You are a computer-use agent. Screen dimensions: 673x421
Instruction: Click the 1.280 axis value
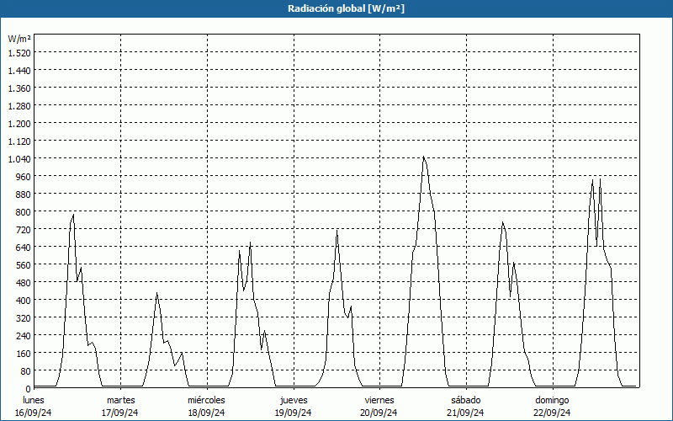pyautogui.click(x=19, y=106)
